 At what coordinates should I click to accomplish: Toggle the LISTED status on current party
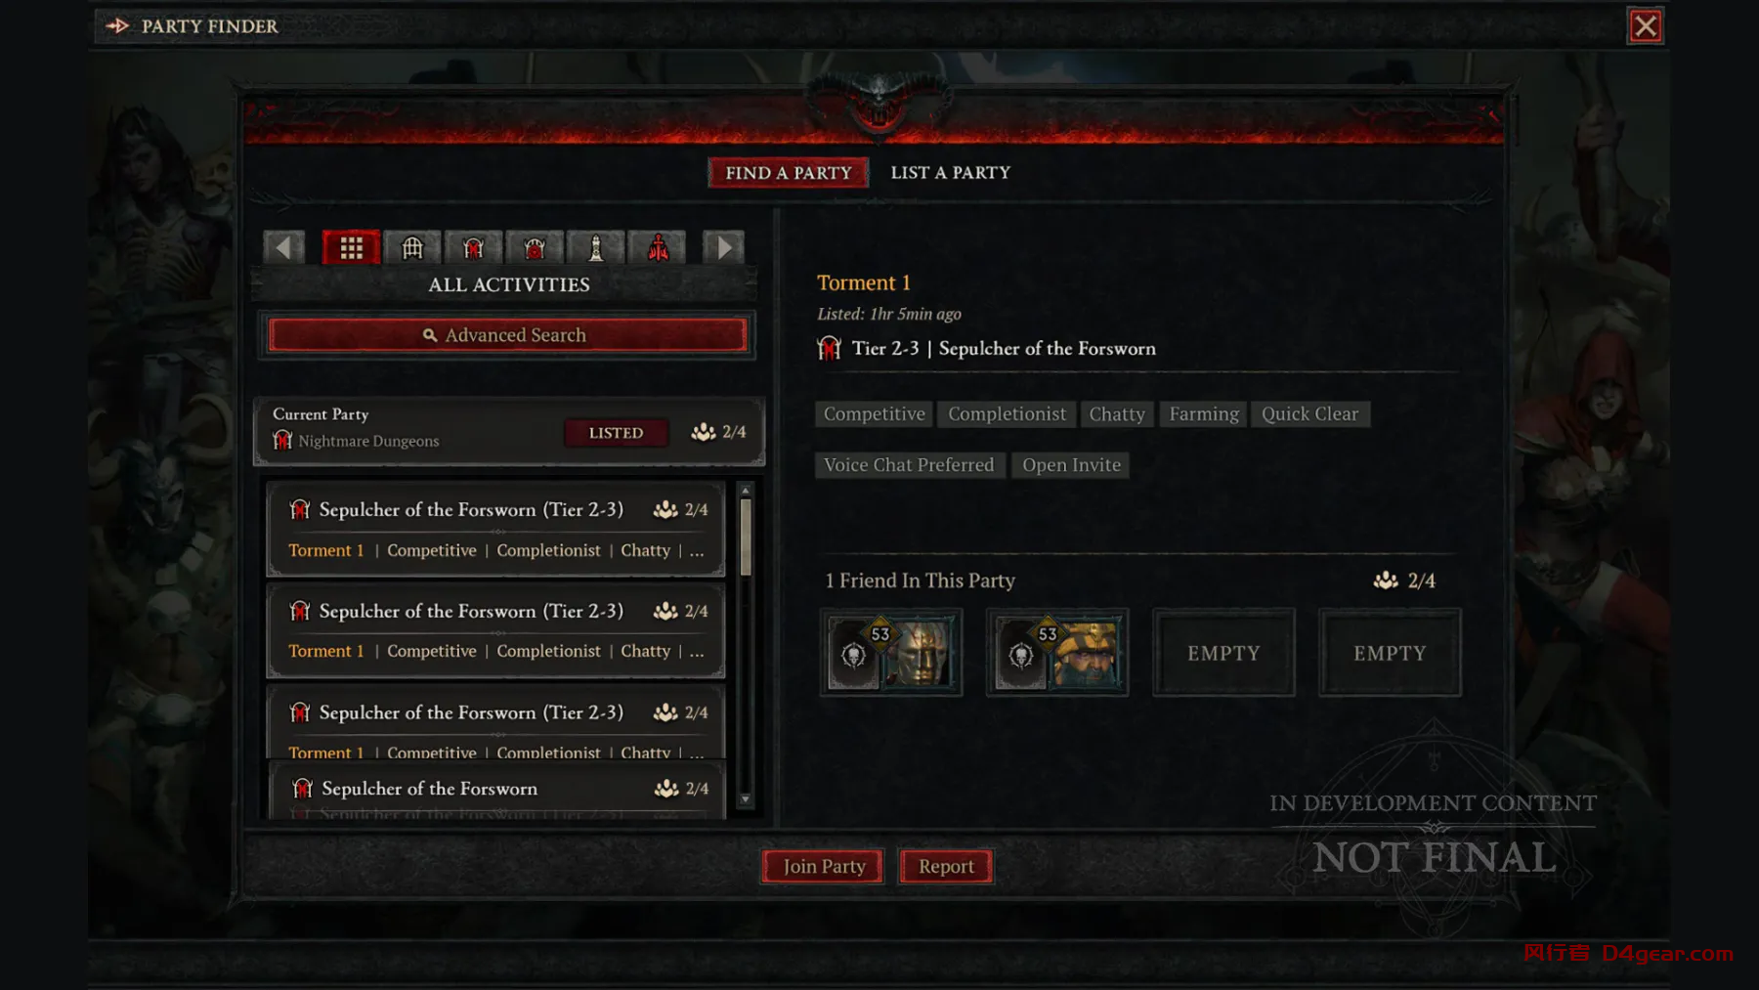pos(616,433)
